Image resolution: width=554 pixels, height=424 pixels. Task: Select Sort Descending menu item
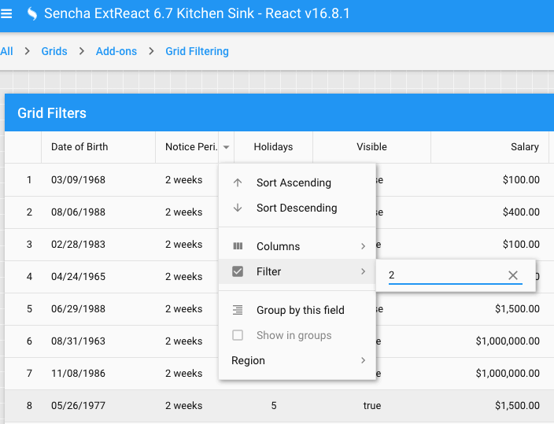pyautogui.click(x=297, y=208)
